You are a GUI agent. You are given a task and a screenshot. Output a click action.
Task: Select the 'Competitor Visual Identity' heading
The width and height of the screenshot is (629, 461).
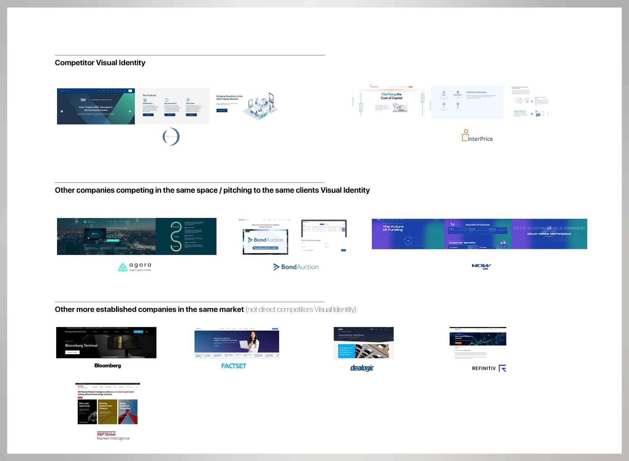click(x=100, y=63)
